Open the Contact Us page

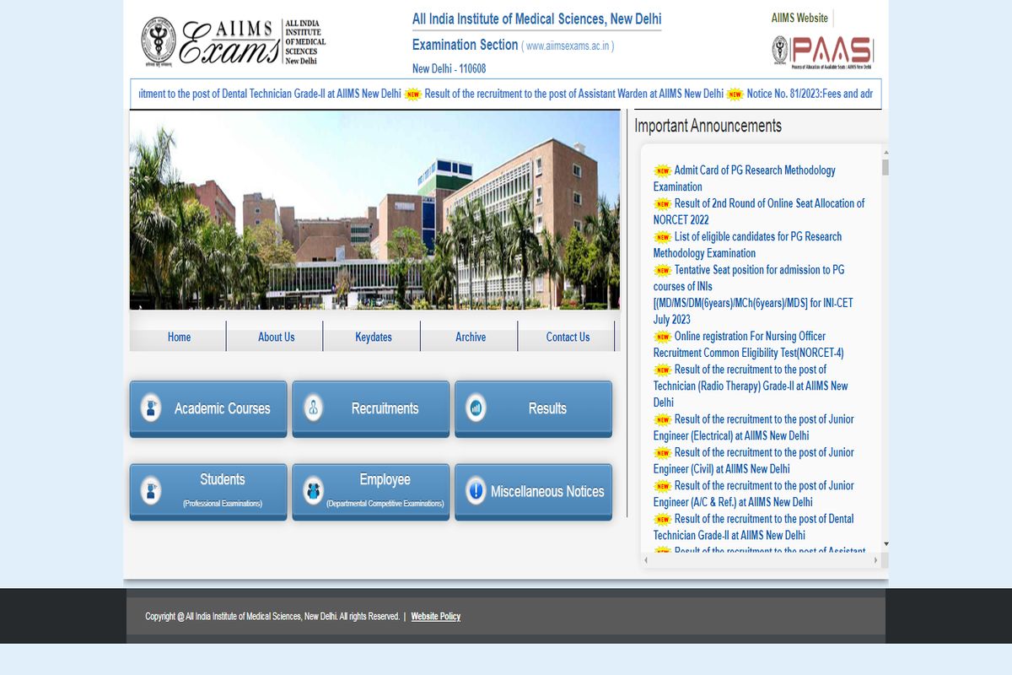coord(568,337)
